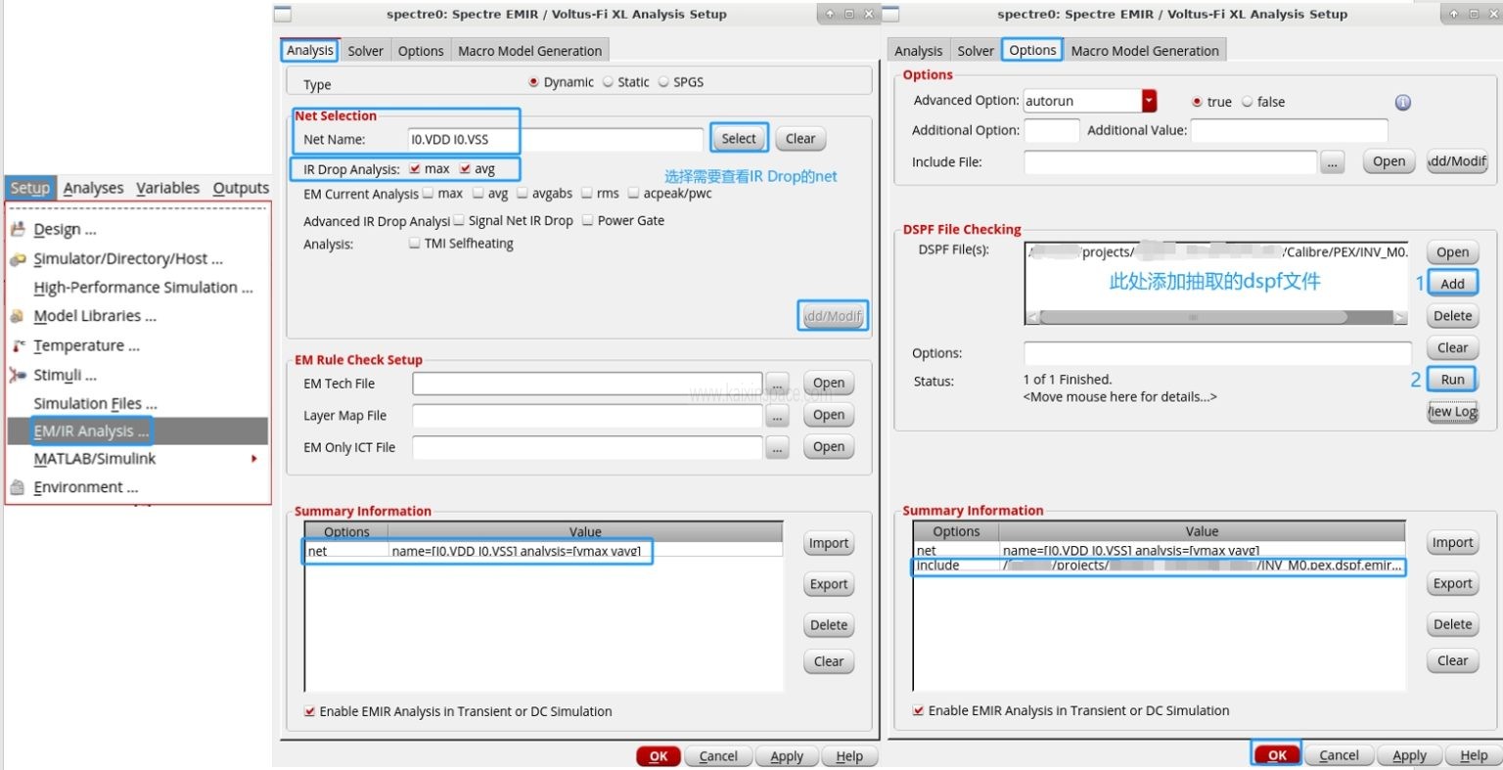Select the Static analysis type radio button
Image resolution: width=1503 pixels, height=770 pixels.
pyautogui.click(x=609, y=81)
